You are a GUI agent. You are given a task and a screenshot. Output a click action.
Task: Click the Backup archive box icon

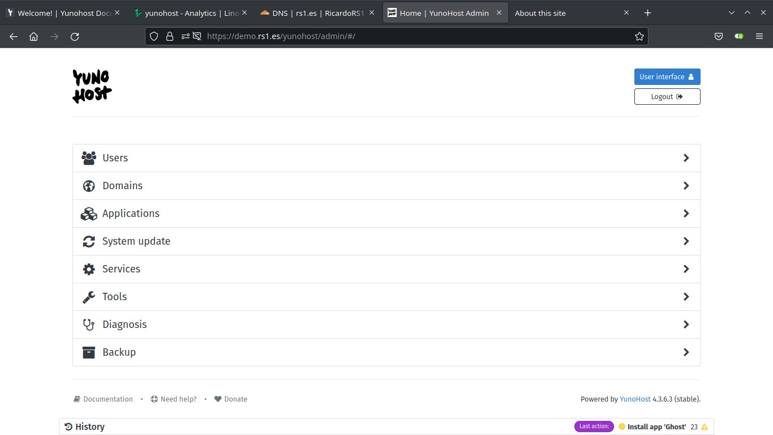[89, 352]
